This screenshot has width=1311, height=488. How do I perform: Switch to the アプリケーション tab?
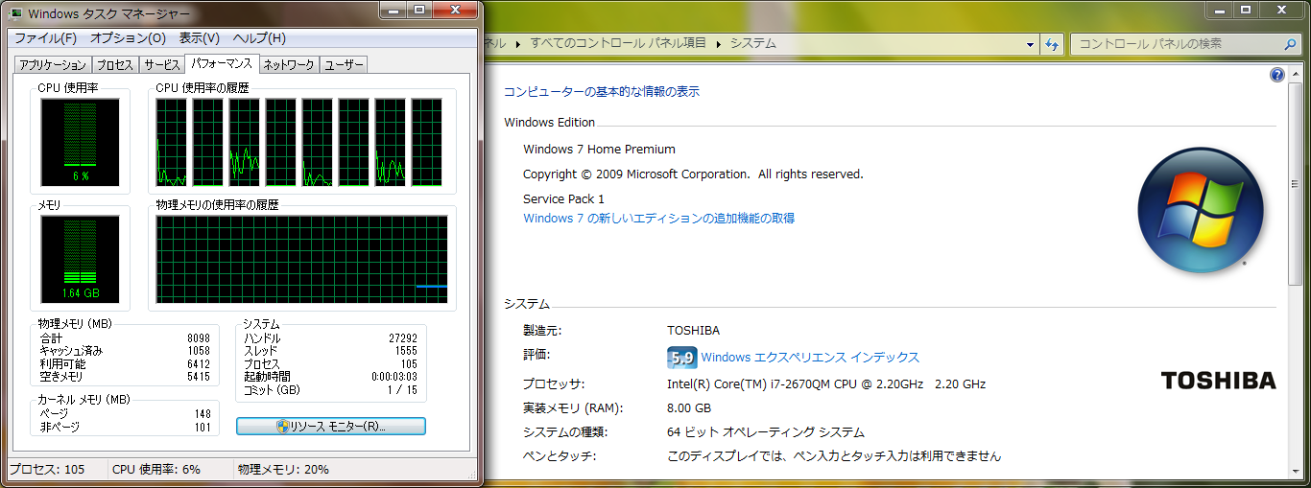point(53,65)
